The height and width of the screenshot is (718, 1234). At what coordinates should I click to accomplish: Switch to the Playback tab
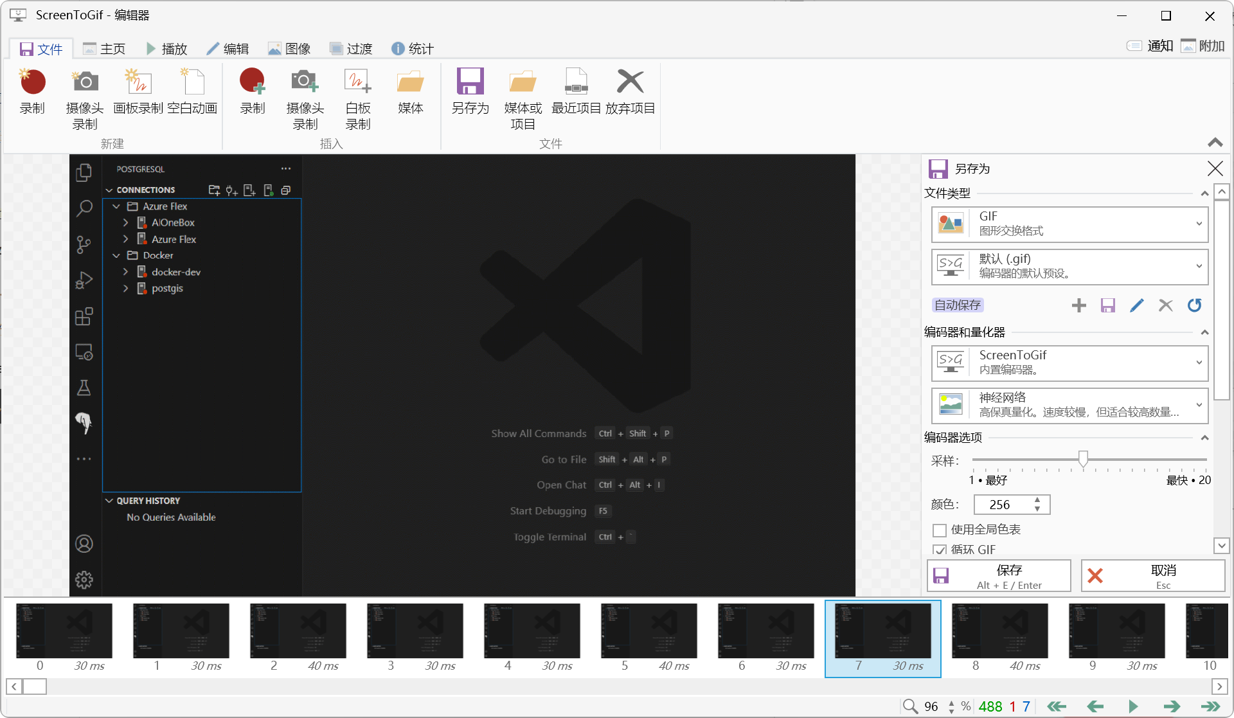(166, 49)
